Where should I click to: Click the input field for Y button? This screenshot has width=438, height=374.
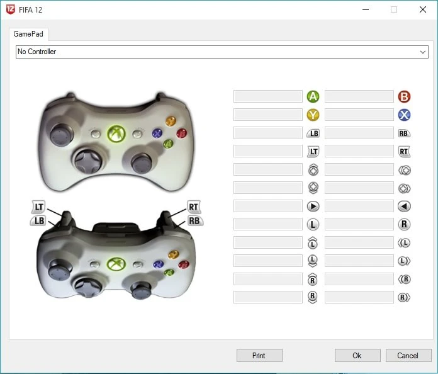268,115
